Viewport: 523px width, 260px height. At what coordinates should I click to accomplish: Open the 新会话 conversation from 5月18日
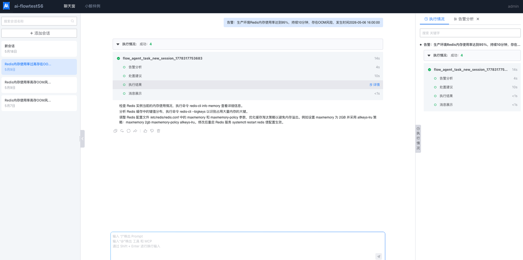[39, 49]
